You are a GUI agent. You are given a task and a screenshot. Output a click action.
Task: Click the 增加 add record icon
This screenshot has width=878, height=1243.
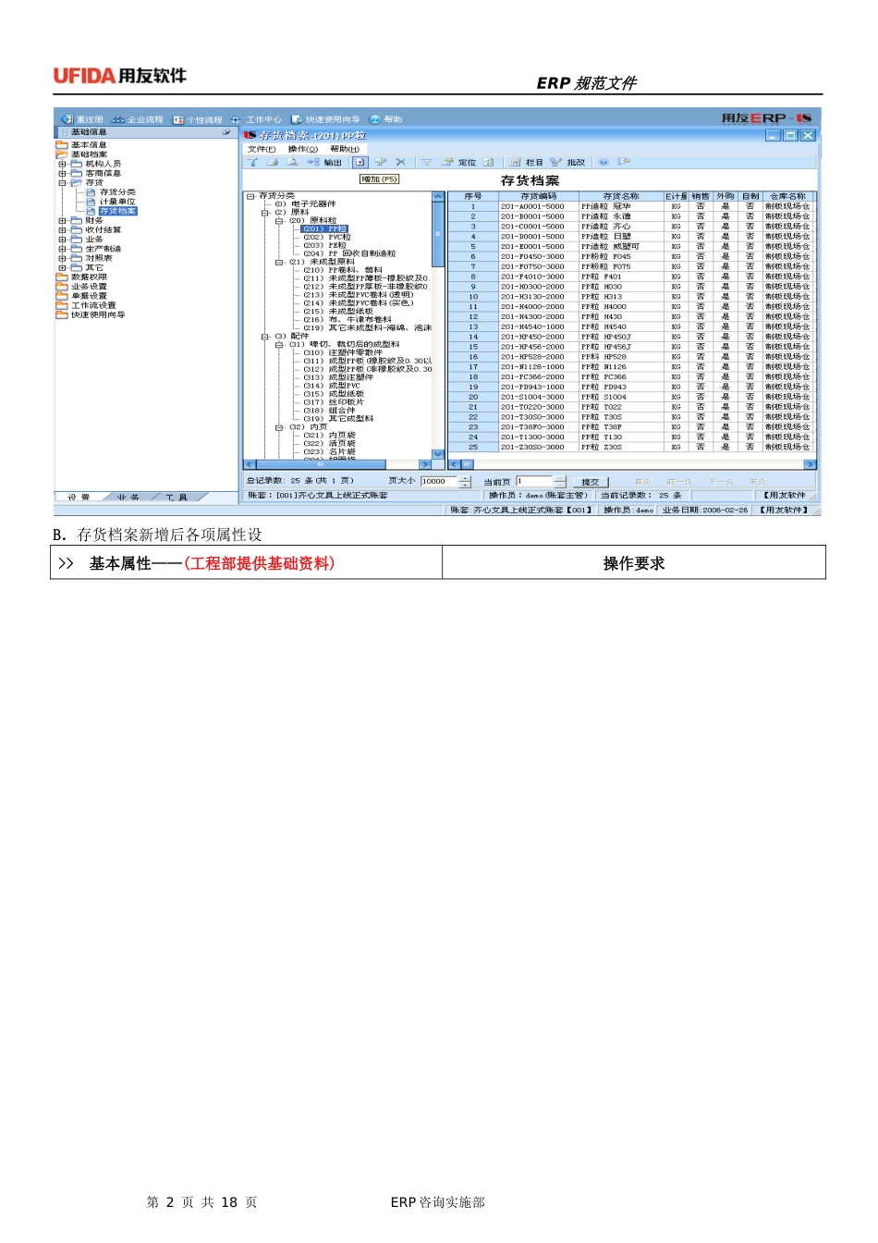360,162
